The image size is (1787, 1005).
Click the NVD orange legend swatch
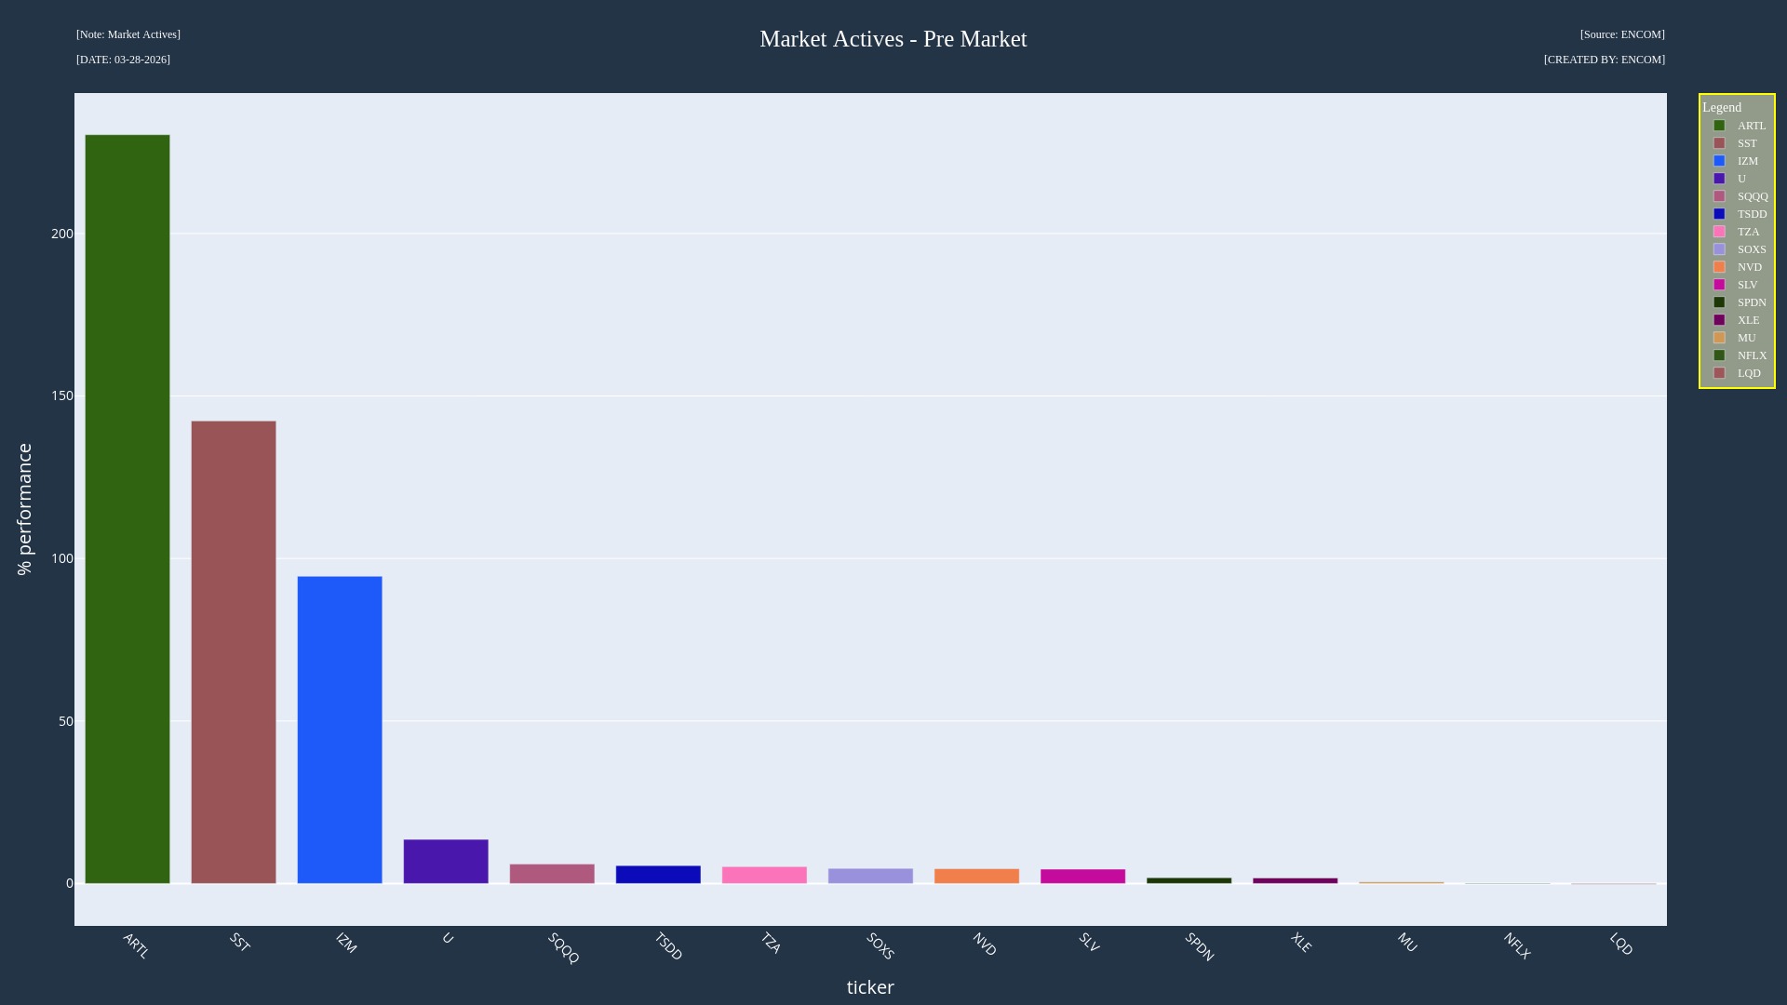point(1719,267)
